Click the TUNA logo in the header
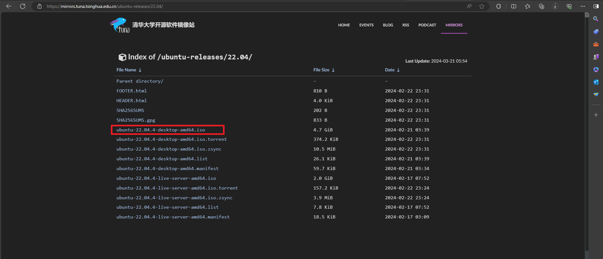603x259 pixels. 119,25
